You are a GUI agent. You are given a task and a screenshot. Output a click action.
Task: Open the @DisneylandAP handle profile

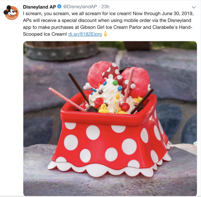80,7
